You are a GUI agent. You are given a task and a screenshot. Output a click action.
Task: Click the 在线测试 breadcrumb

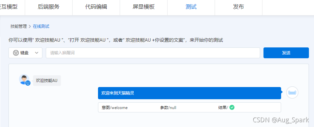coord(41,26)
